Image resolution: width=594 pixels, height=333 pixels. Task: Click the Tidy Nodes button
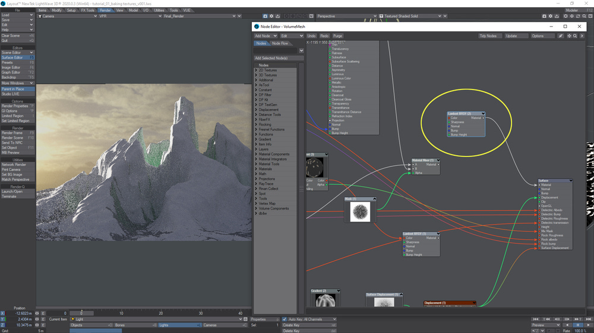(488, 36)
